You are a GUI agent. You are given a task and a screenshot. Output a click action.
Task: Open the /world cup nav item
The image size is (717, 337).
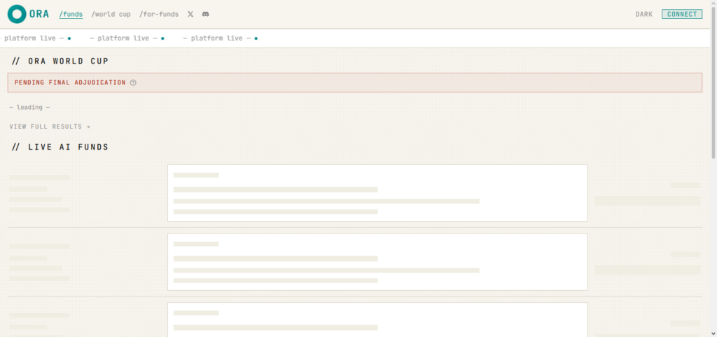(x=111, y=14)
